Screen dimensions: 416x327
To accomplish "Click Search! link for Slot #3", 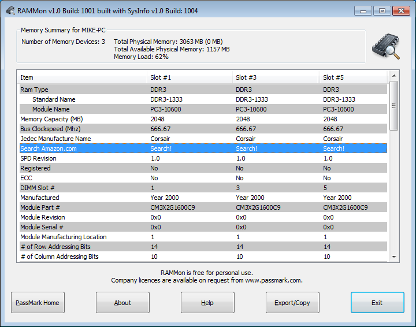I will (x=246, y=148).
